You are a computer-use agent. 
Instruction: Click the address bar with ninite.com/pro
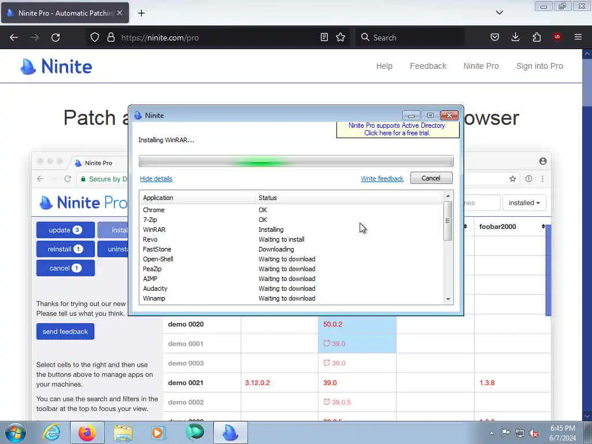point(219,38)
